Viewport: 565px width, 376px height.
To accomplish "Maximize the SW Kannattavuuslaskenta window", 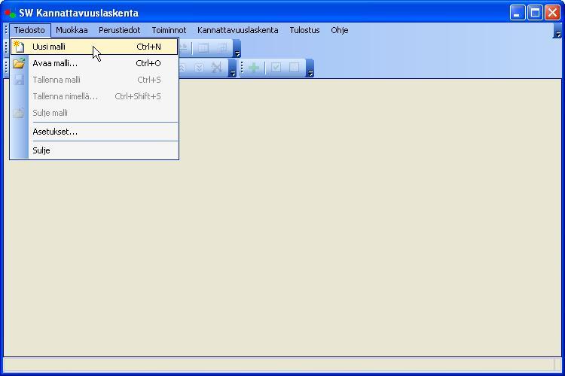I will (x=535, y=13).
